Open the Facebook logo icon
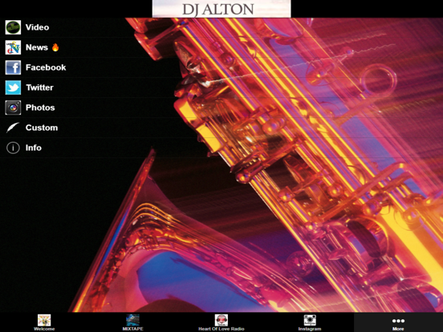 13,67
